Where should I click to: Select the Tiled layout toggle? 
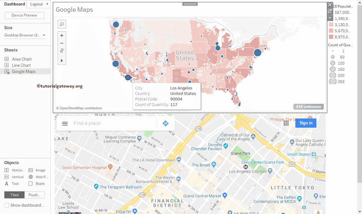point(14,195)
